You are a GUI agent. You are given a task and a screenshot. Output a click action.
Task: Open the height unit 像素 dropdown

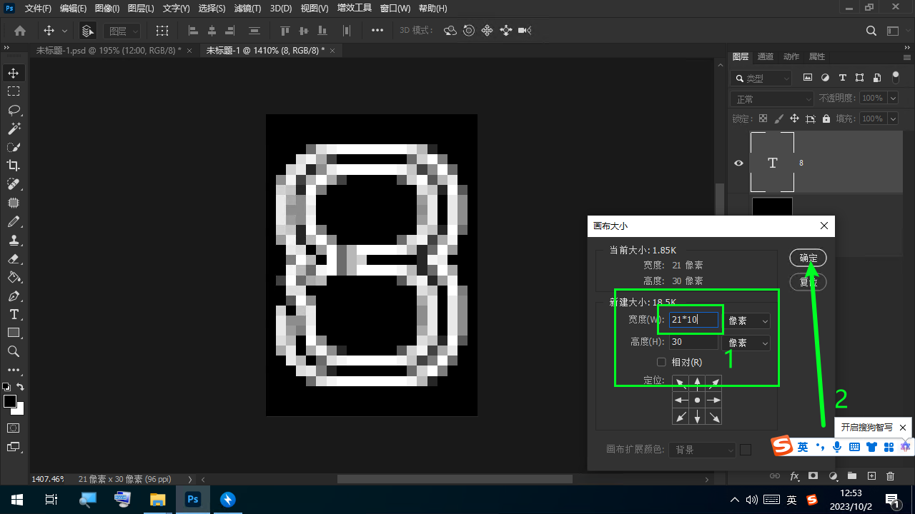pos(748,343)
